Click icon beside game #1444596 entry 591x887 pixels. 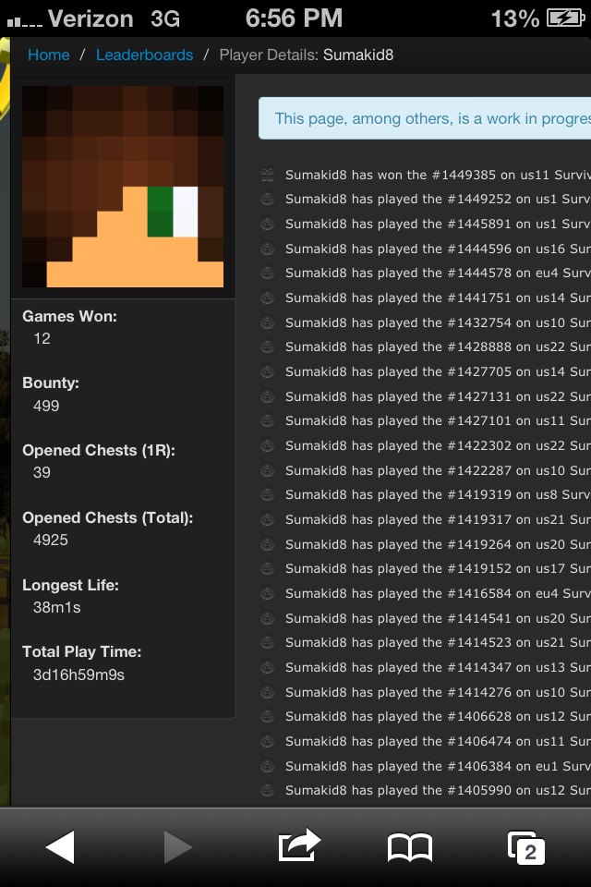pos(268,249)
